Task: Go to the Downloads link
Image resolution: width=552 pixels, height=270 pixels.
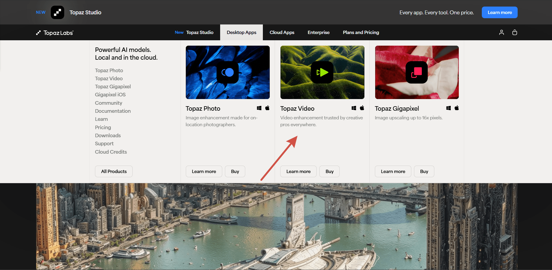Action: point(108,135)
